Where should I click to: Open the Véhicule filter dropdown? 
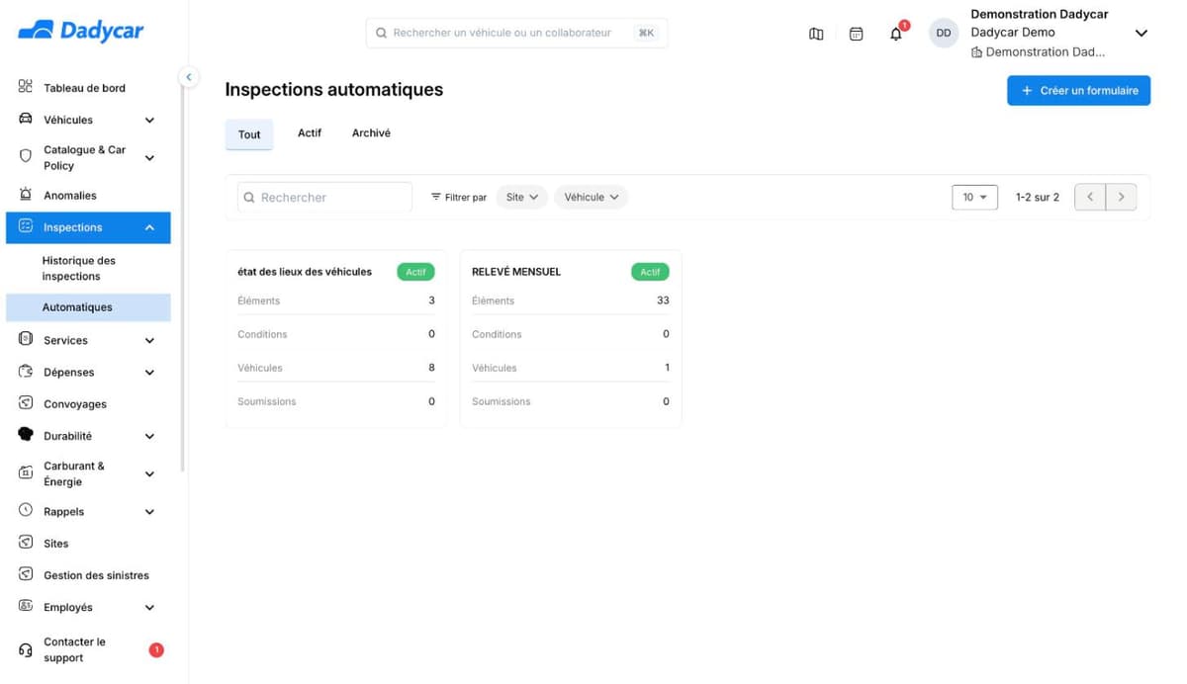point(591,198)
